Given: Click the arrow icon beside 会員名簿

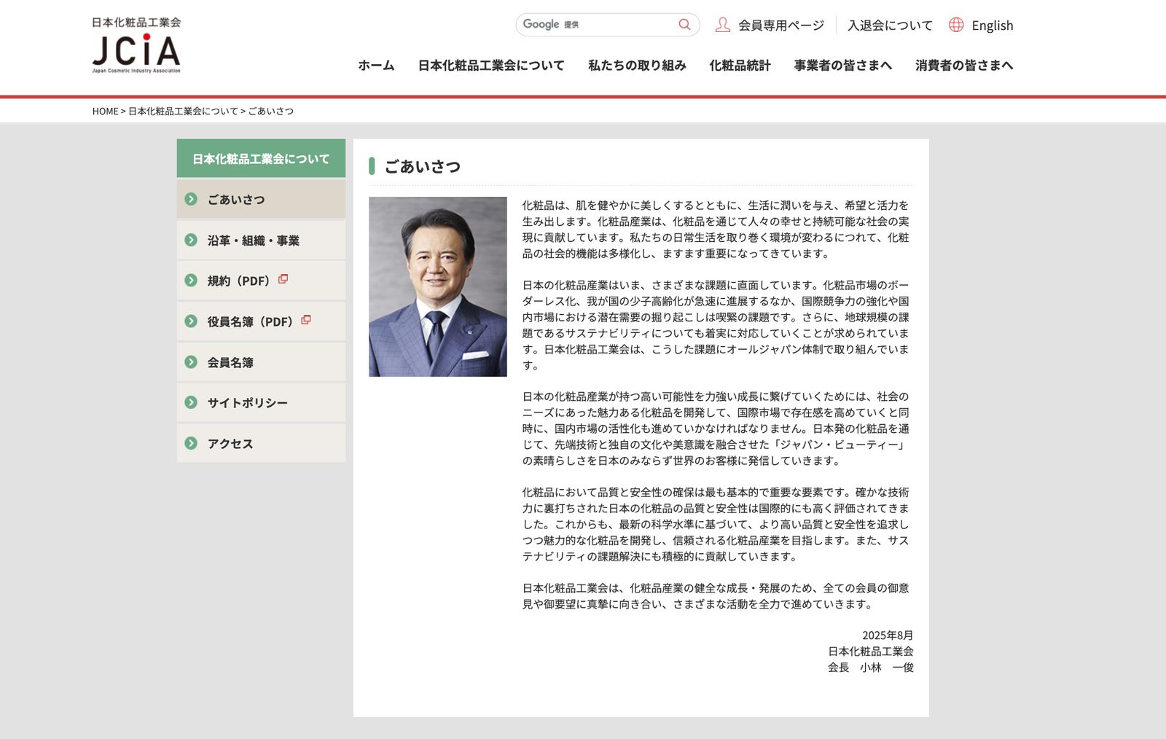Looking at the screenshot, I should pyautogui.click(x=191, y=362).
